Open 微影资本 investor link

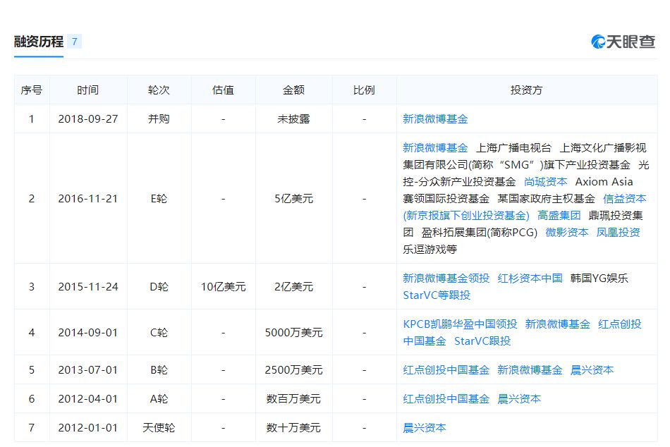pos(567,233)
